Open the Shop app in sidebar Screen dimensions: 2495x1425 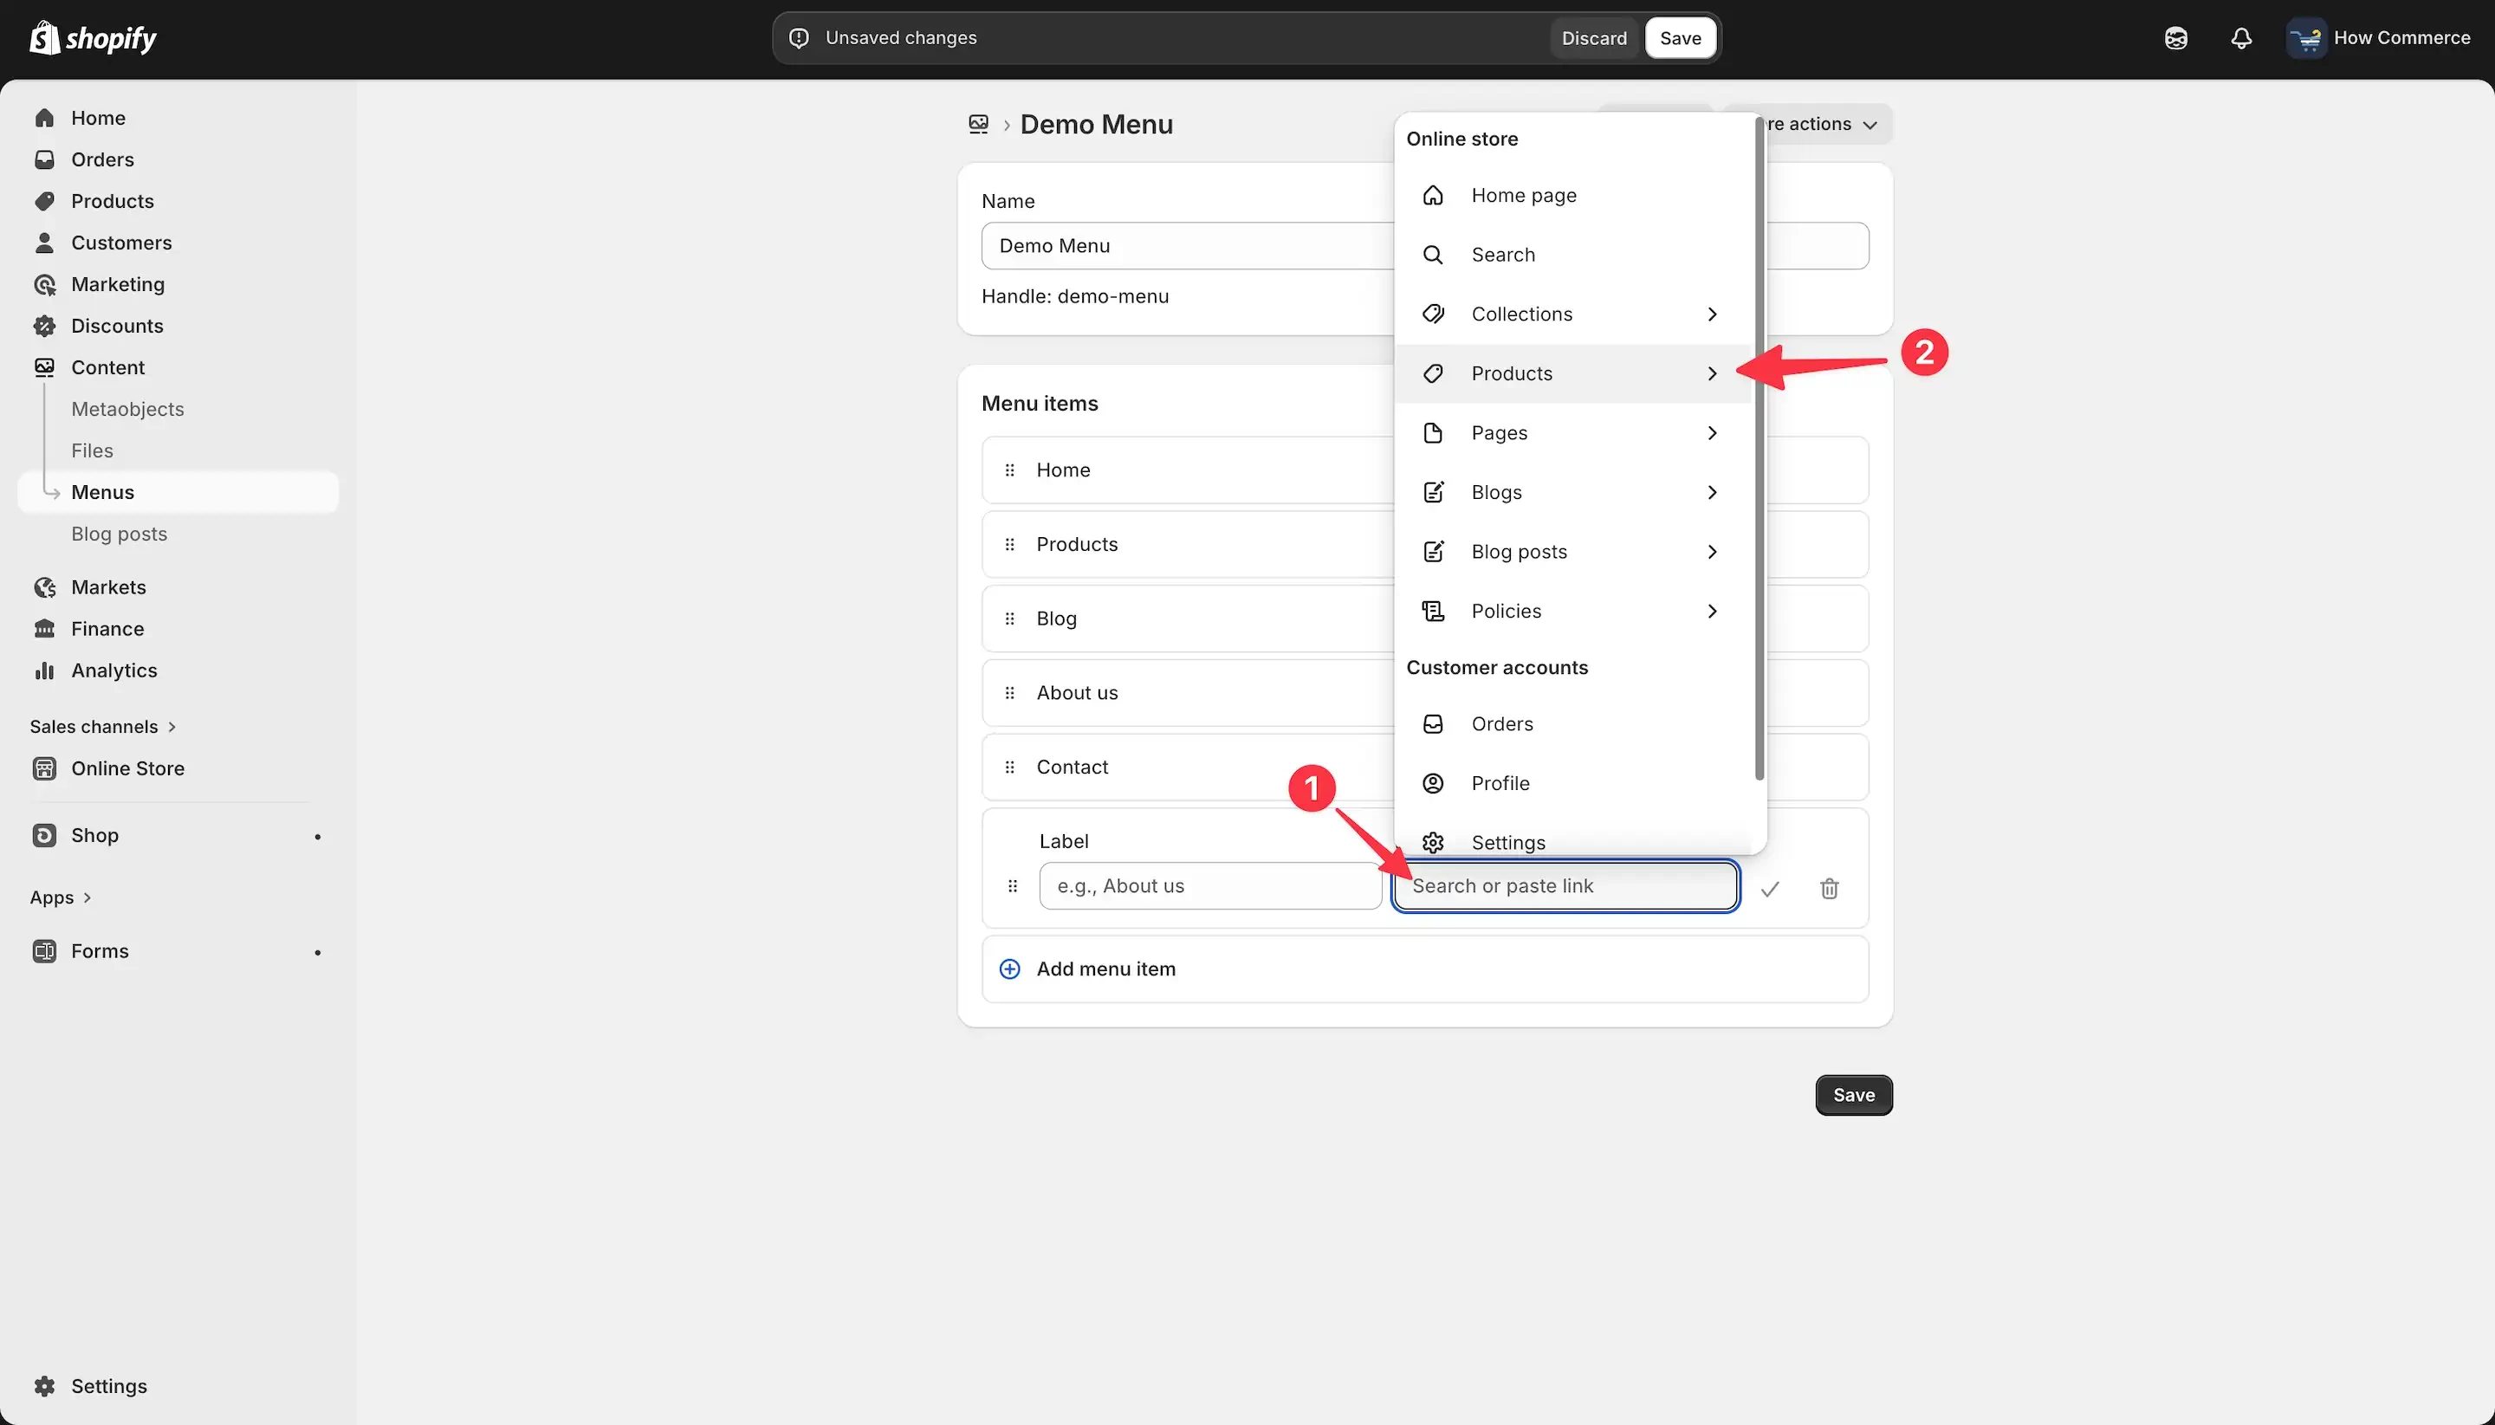pyautogui.click(x=178, y=835)
